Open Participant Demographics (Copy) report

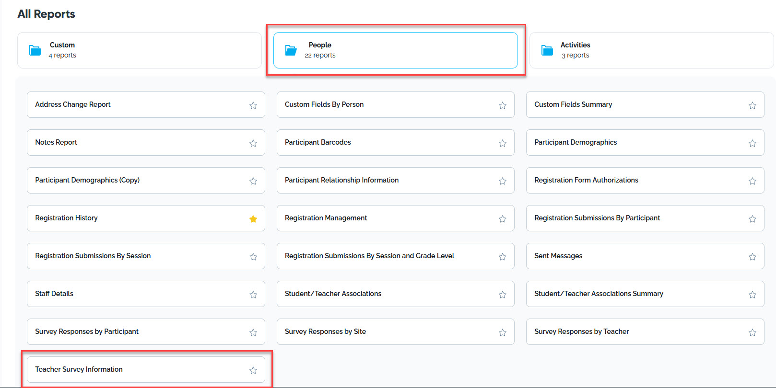coord(146,180)
